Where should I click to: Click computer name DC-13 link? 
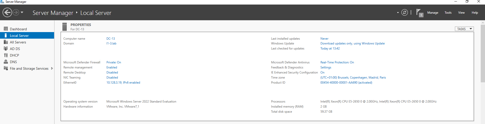pos(110,39)
